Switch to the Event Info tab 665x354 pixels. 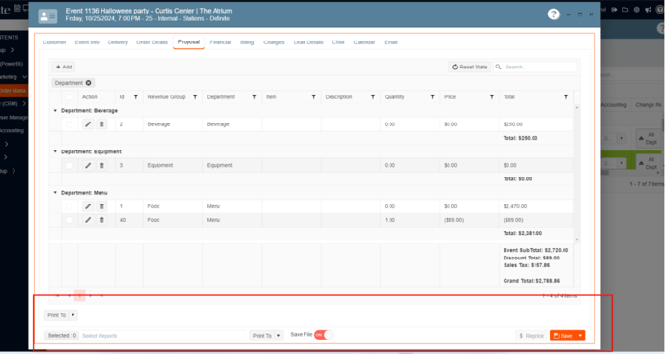point(87,42)
